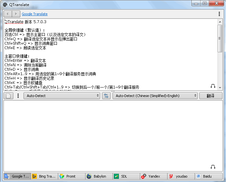The height and width of the screenshot is (182, 226).
Task: Click the line 'Ctrl+E => 朗读选定文本'
Action: pyautogui.click(x=25, y=48)
